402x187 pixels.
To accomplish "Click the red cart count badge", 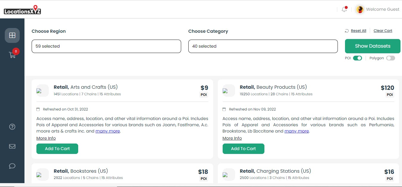I will pyautogui.click(x=16, y=52).
